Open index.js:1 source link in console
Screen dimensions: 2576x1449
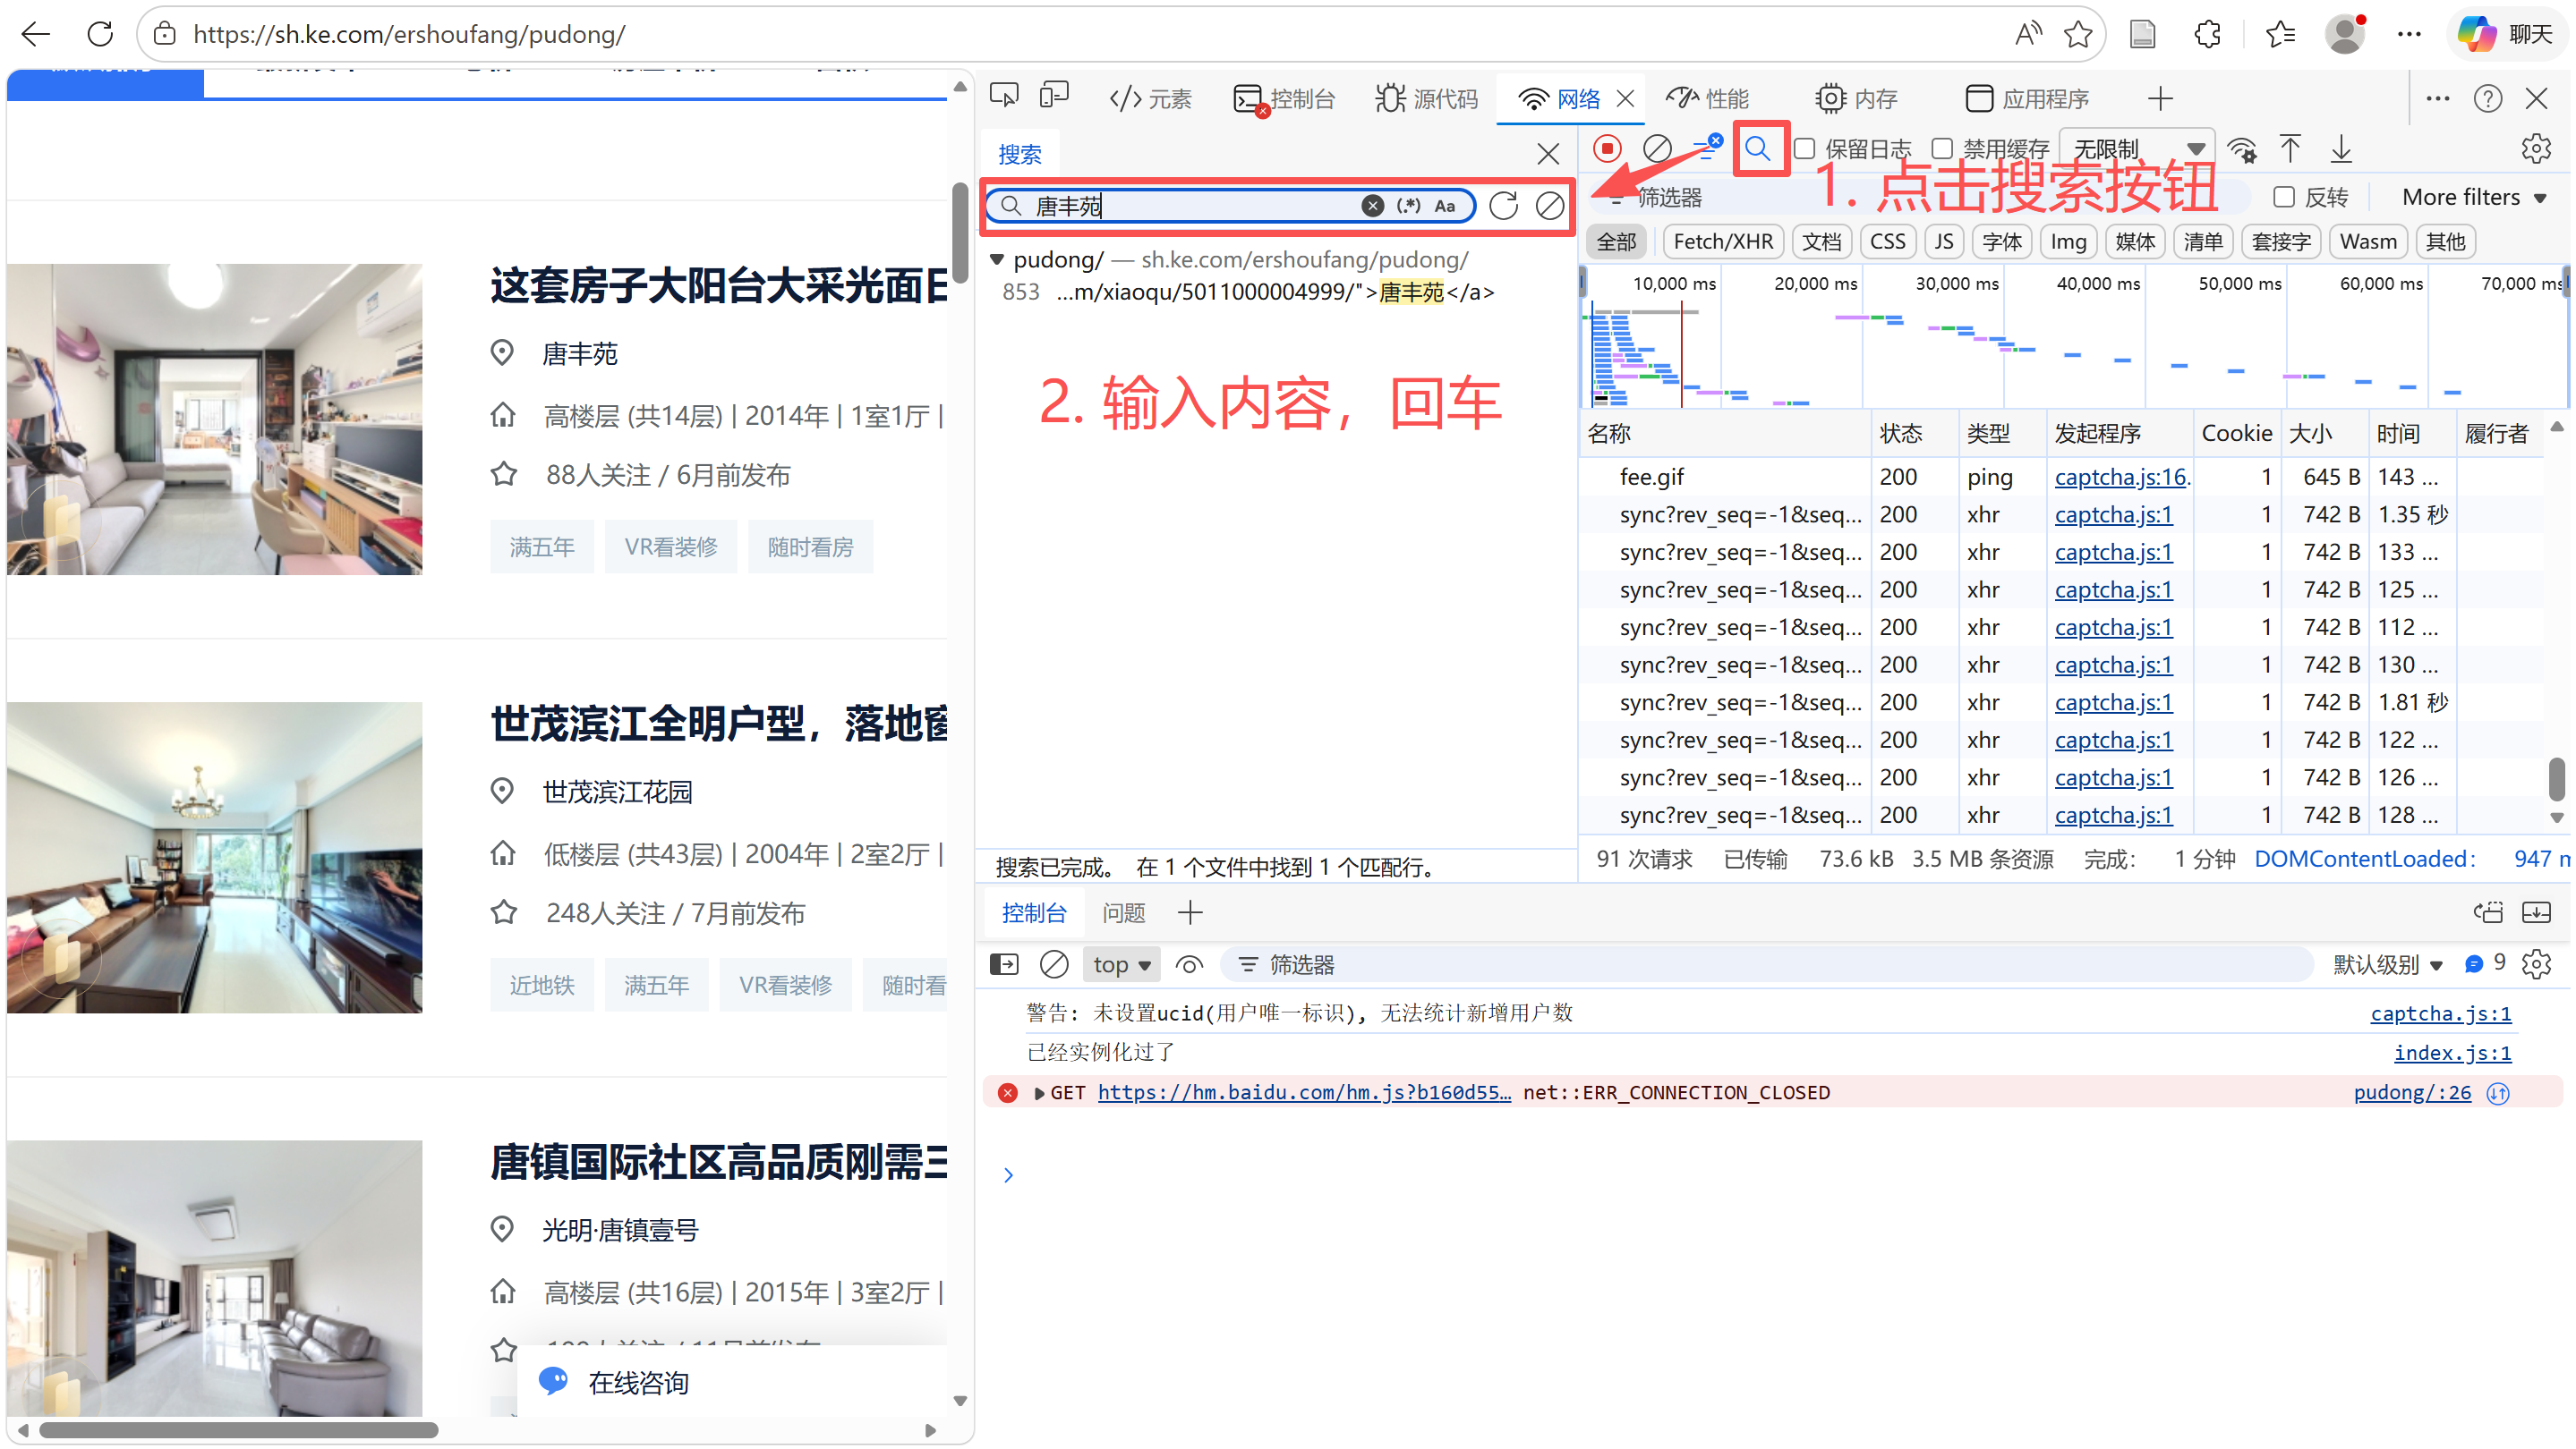2452,1052
